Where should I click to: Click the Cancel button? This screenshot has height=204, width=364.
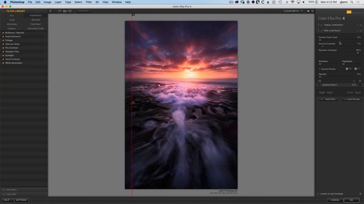(335, 200)
